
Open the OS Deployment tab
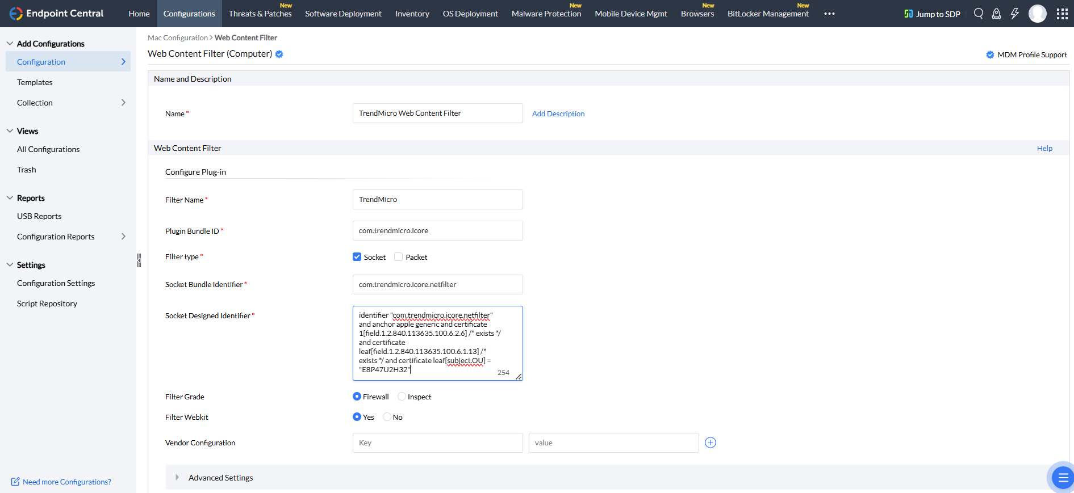point(470,14)
